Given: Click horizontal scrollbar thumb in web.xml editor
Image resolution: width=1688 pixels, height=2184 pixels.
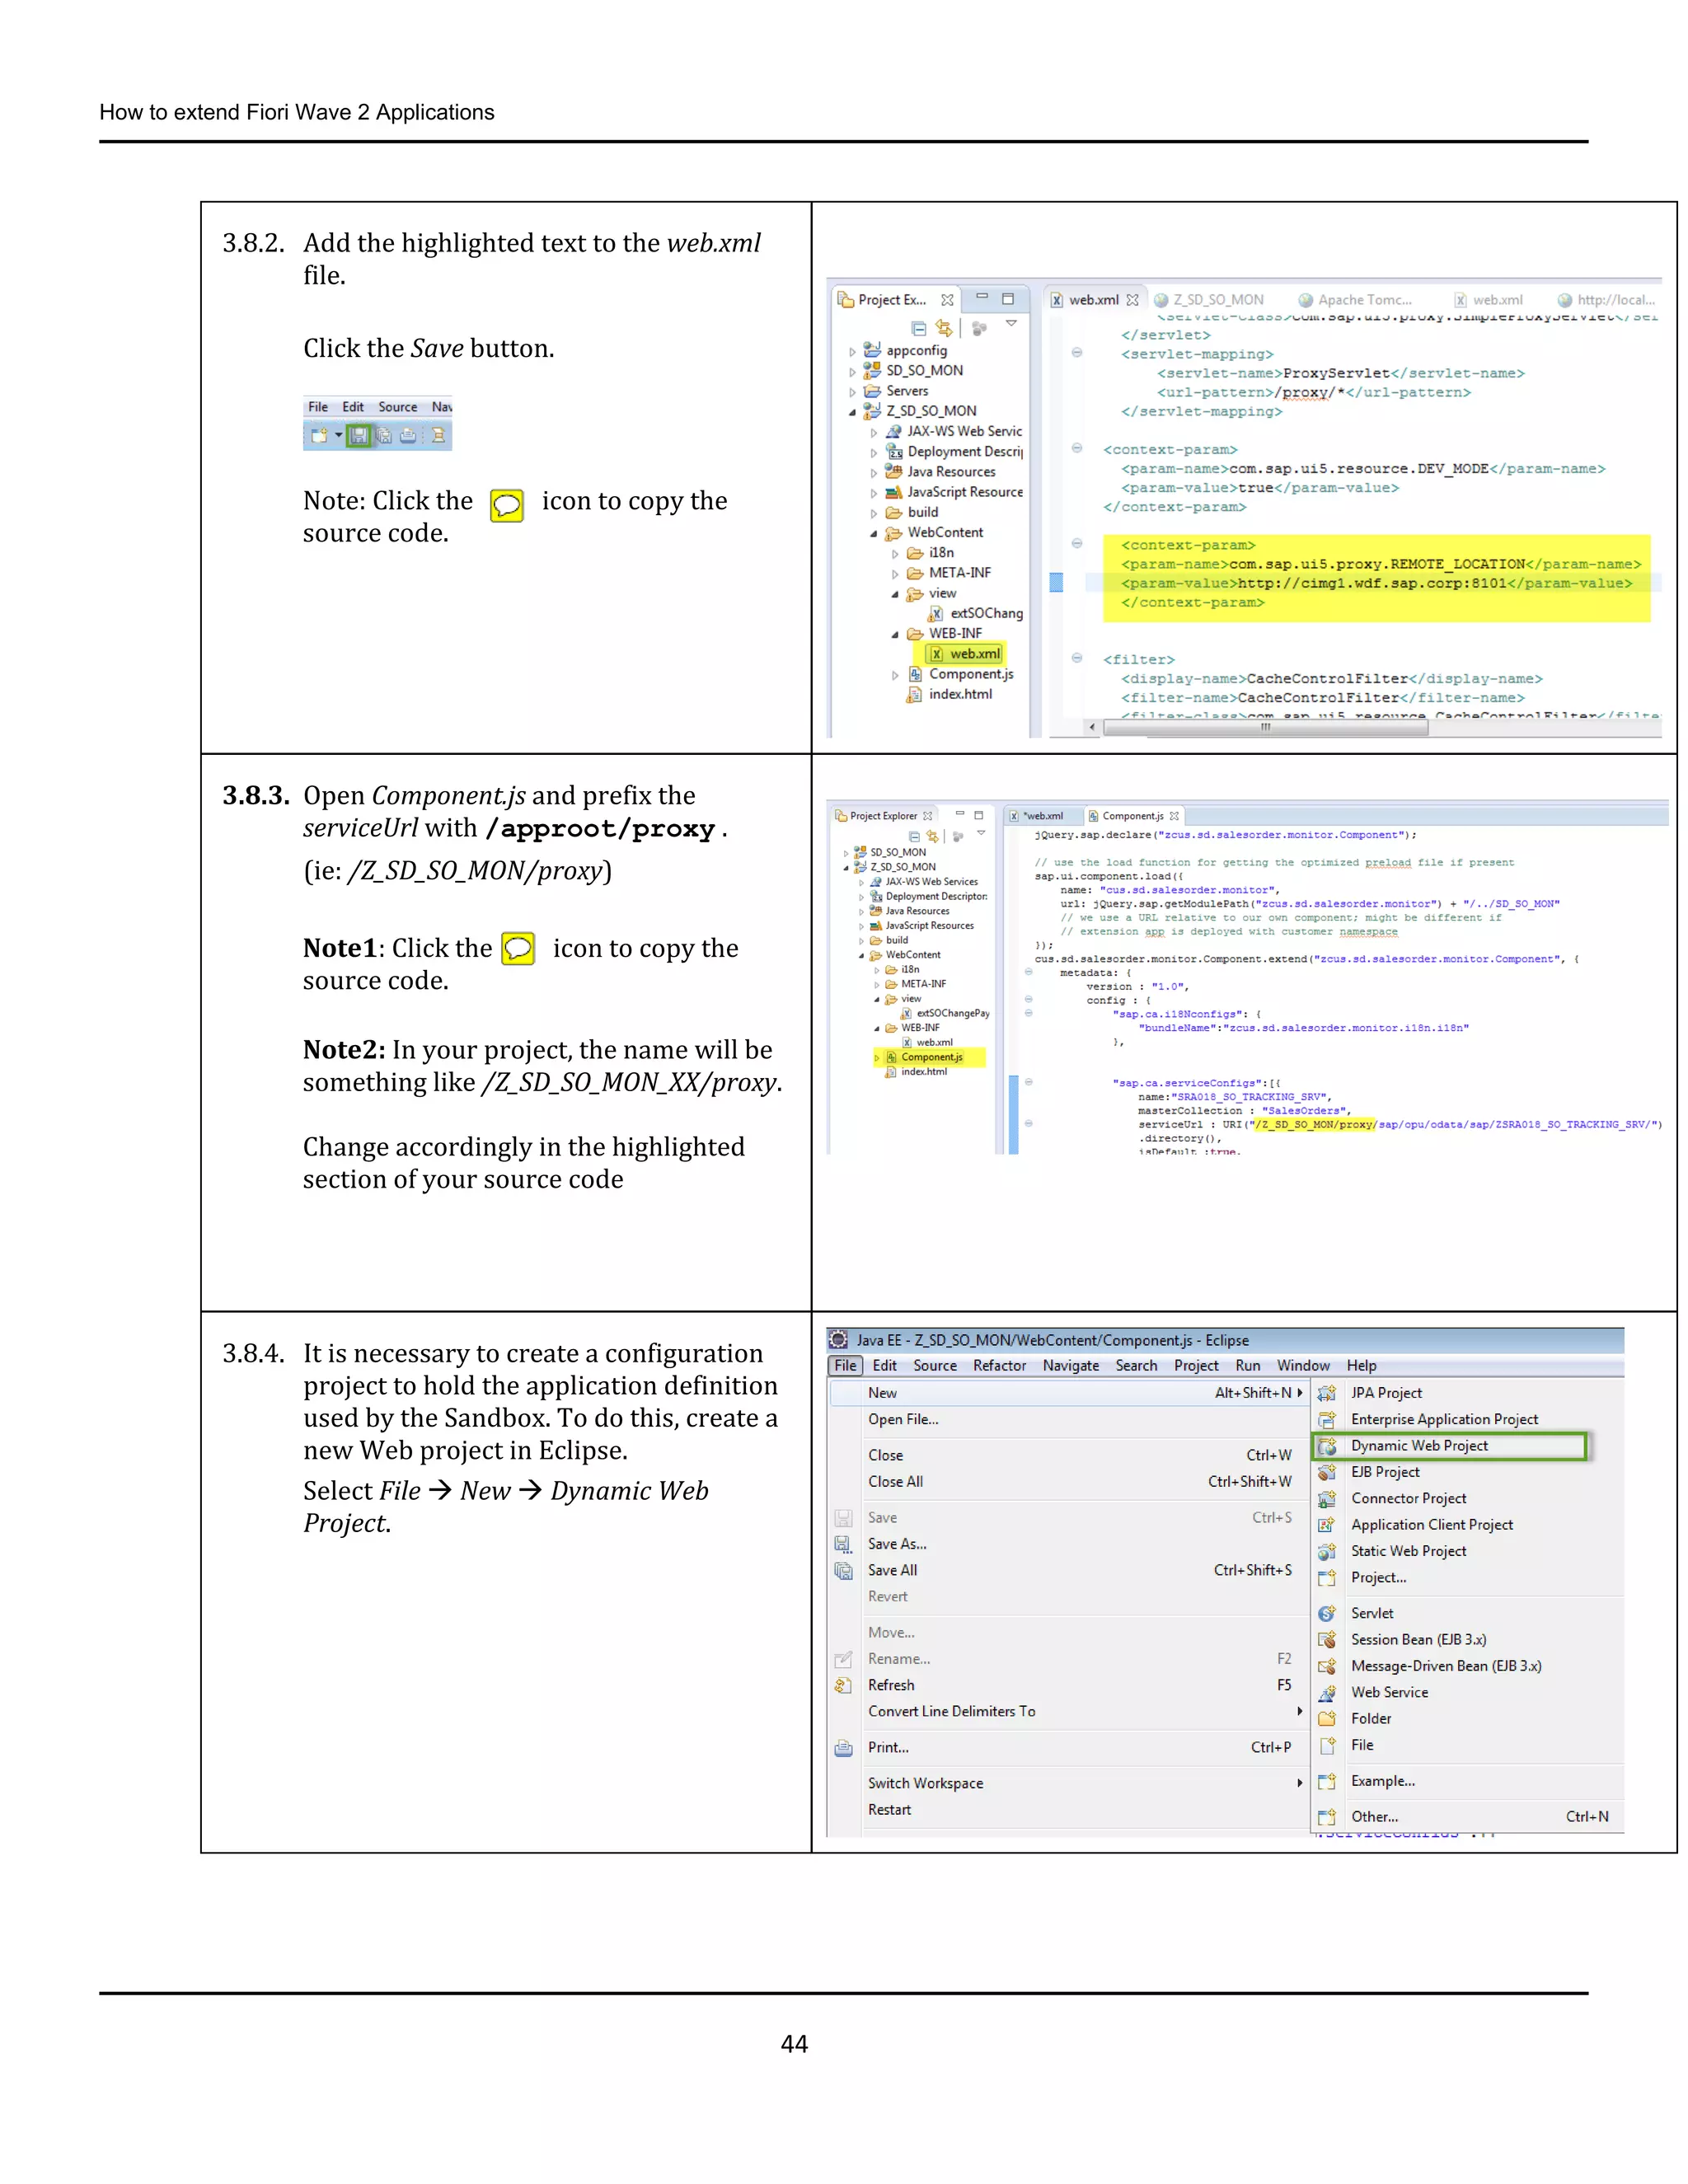Looking at the screenshot, I should click(1265, 728).
